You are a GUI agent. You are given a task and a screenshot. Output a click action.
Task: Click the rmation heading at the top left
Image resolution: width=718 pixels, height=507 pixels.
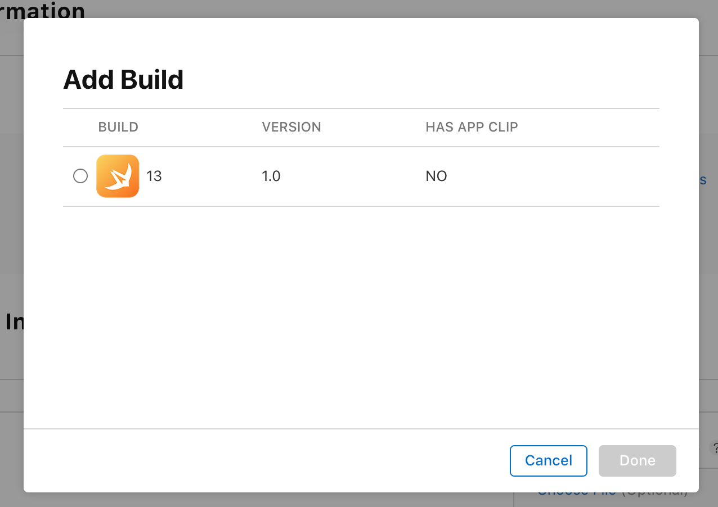click(42, 11)
